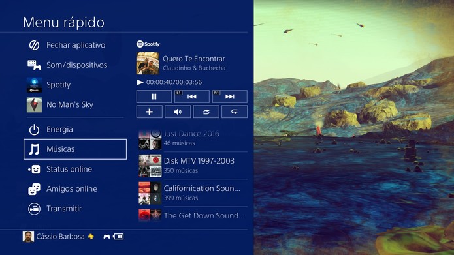
Task: Open the Just Dance 2016 playlist
Action: 193,138
